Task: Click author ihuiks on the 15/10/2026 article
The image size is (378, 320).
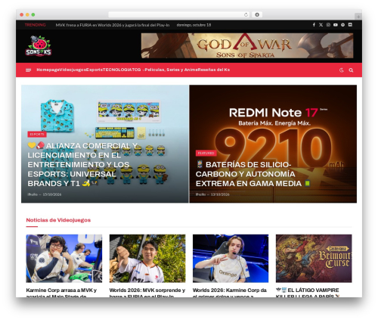Action: pyautogui.click(x=33, y=194)
